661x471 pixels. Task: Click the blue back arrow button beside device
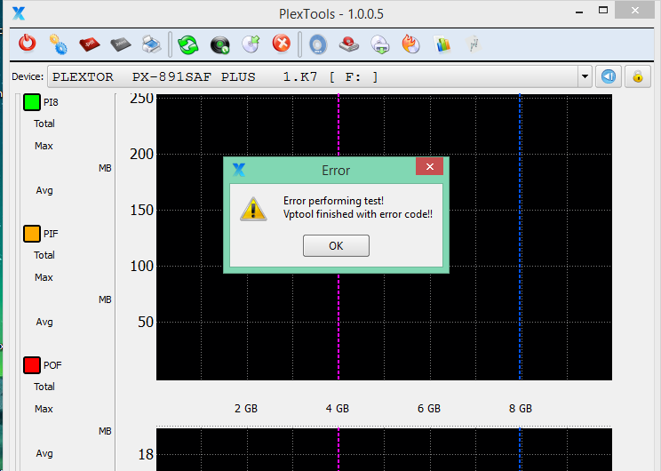609,76
